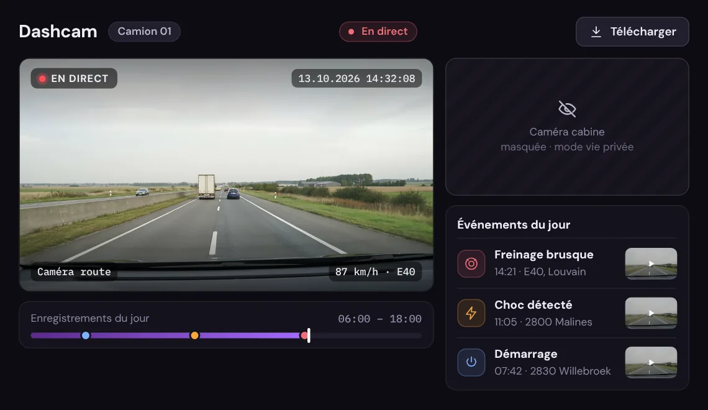Click the download arrow icon in Télécharger
The width and height of the screenshot is (708, 410).
pyautogui.click(x=596, y=32)
